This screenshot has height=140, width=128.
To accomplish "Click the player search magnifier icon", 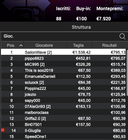I will [122, 36].
